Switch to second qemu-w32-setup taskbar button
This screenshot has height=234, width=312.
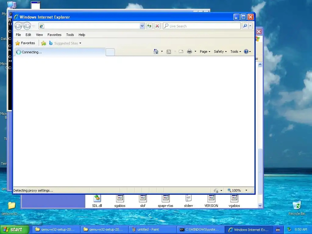[104, 230]
